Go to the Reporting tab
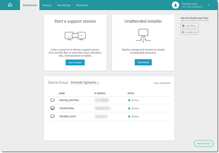This screenshot has width=219, height=153. click(x=82, y=5)
